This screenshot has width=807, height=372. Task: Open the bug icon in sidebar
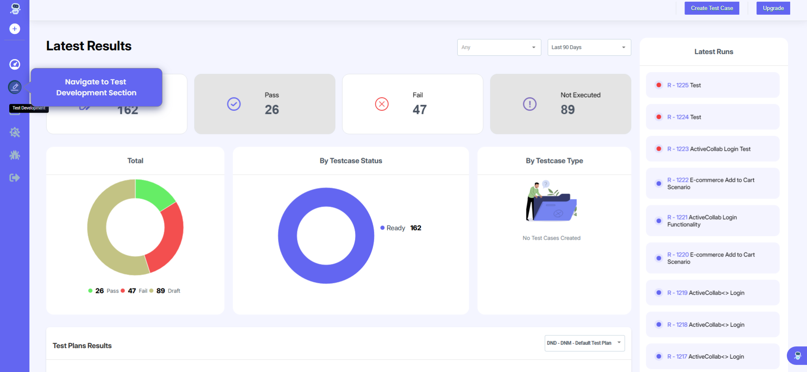point(15,155)
